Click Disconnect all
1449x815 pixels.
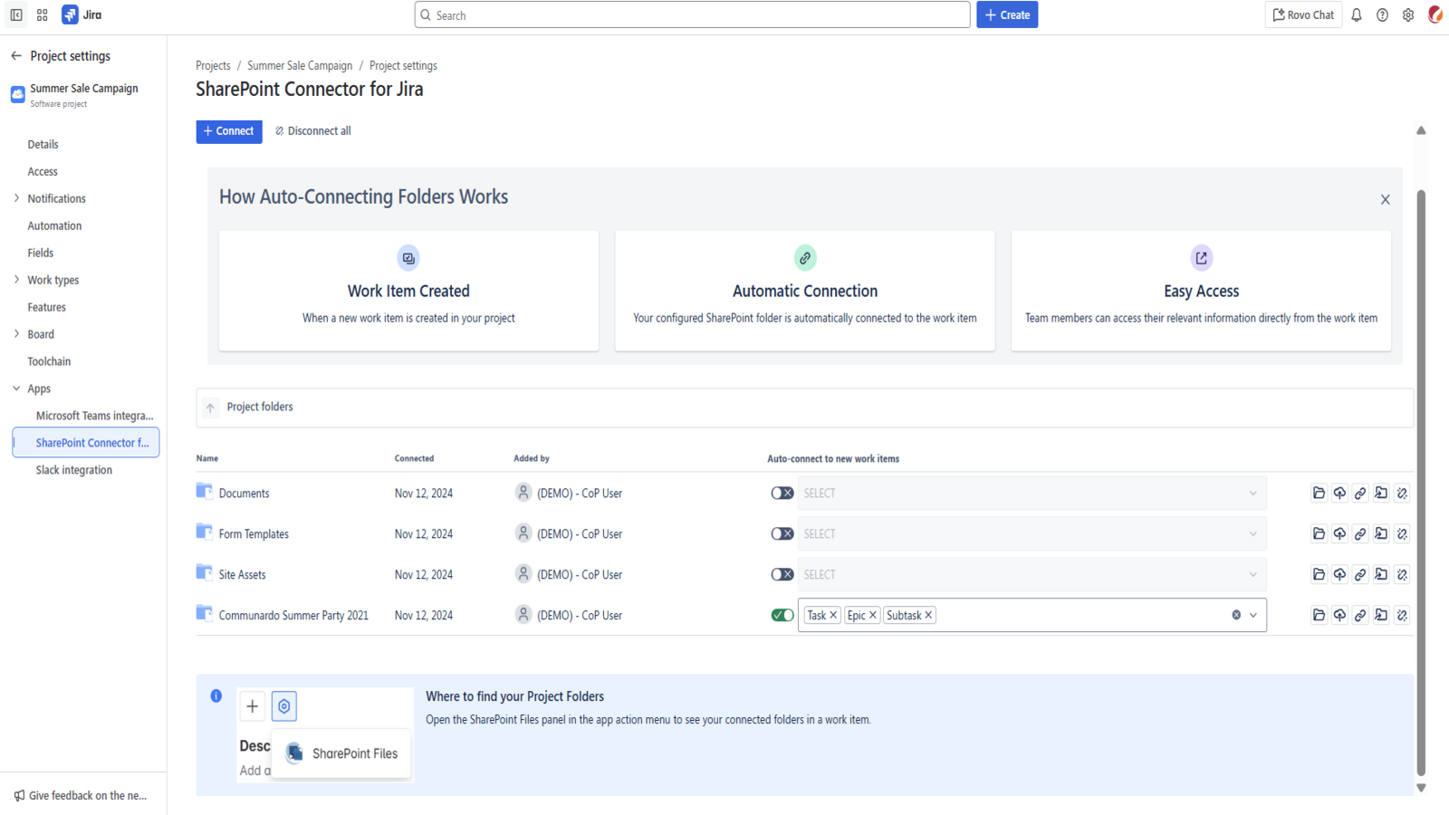pyautogui.click(x=313, y=131)
